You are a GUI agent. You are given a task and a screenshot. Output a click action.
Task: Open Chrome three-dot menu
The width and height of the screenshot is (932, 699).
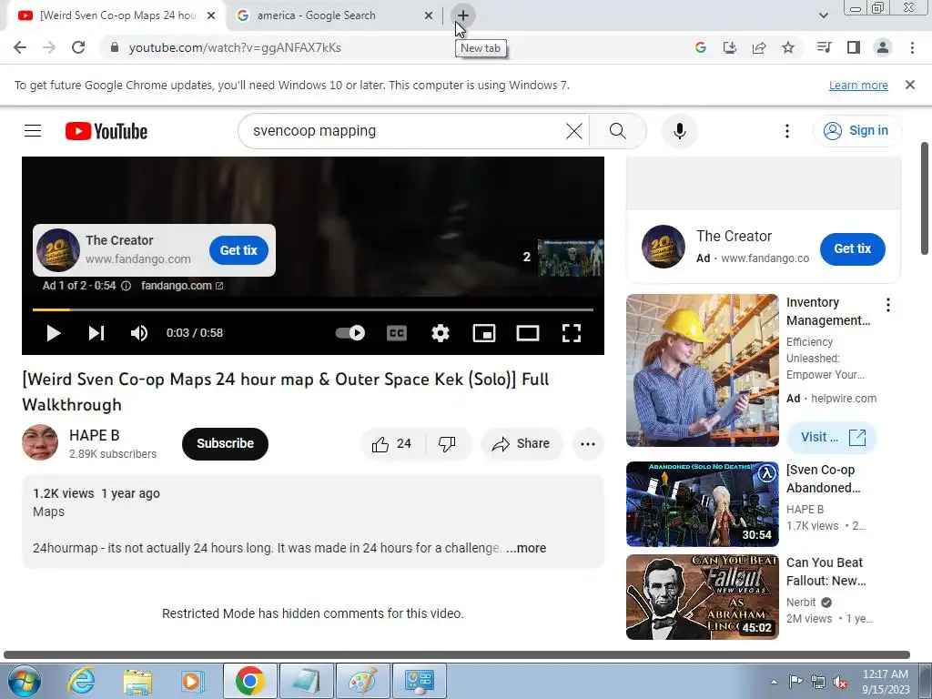point(912,47)
